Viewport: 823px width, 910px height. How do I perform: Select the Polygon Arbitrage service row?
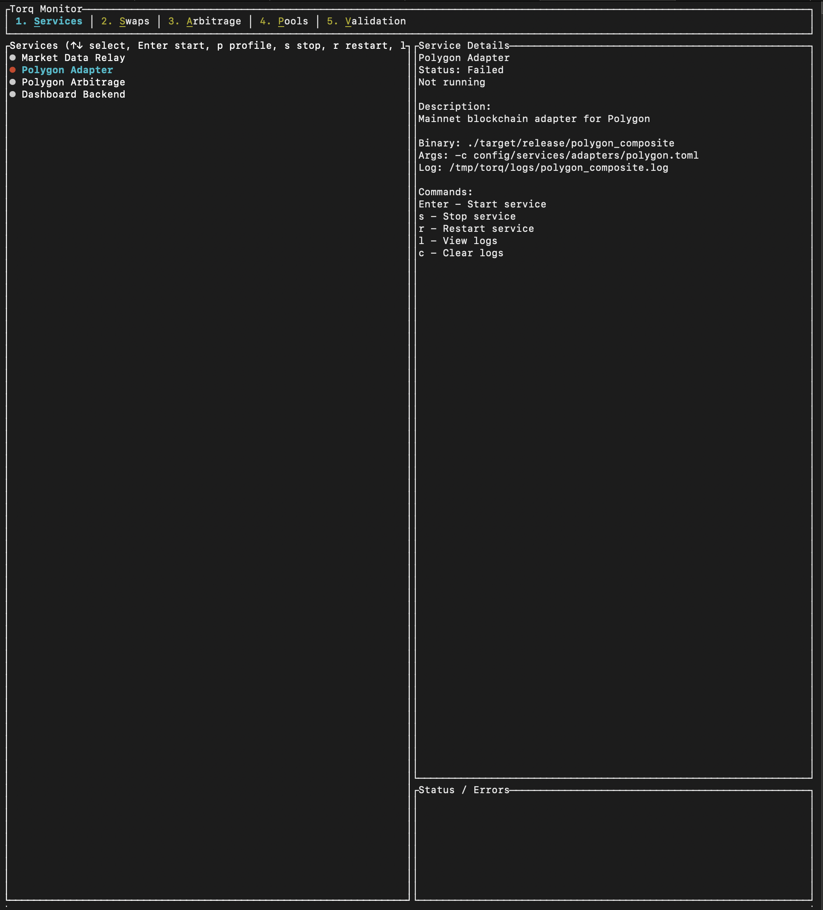(x=207, y=82)
